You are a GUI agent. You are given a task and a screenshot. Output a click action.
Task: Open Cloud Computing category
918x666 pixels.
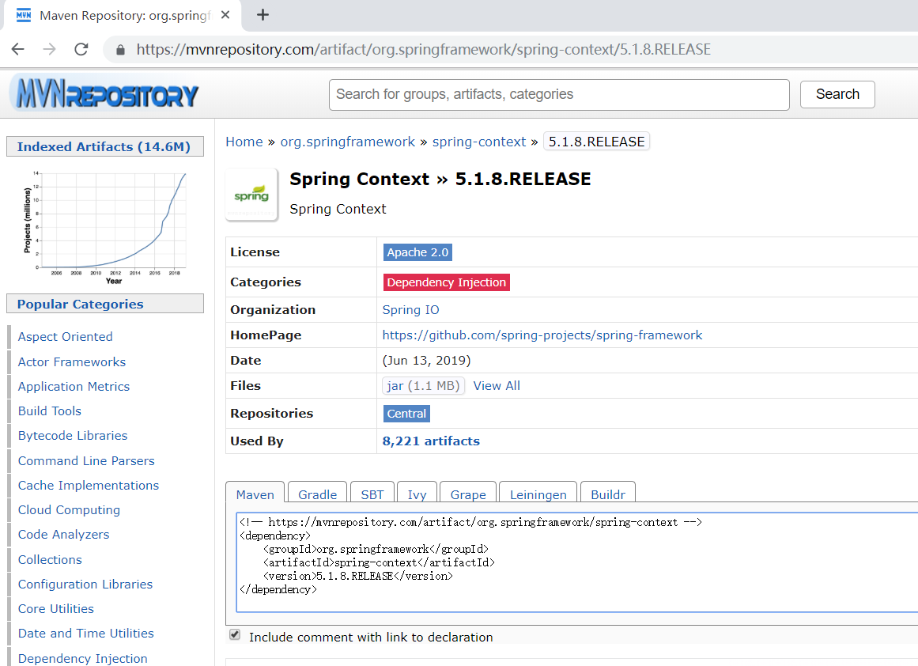pos(69,510)
